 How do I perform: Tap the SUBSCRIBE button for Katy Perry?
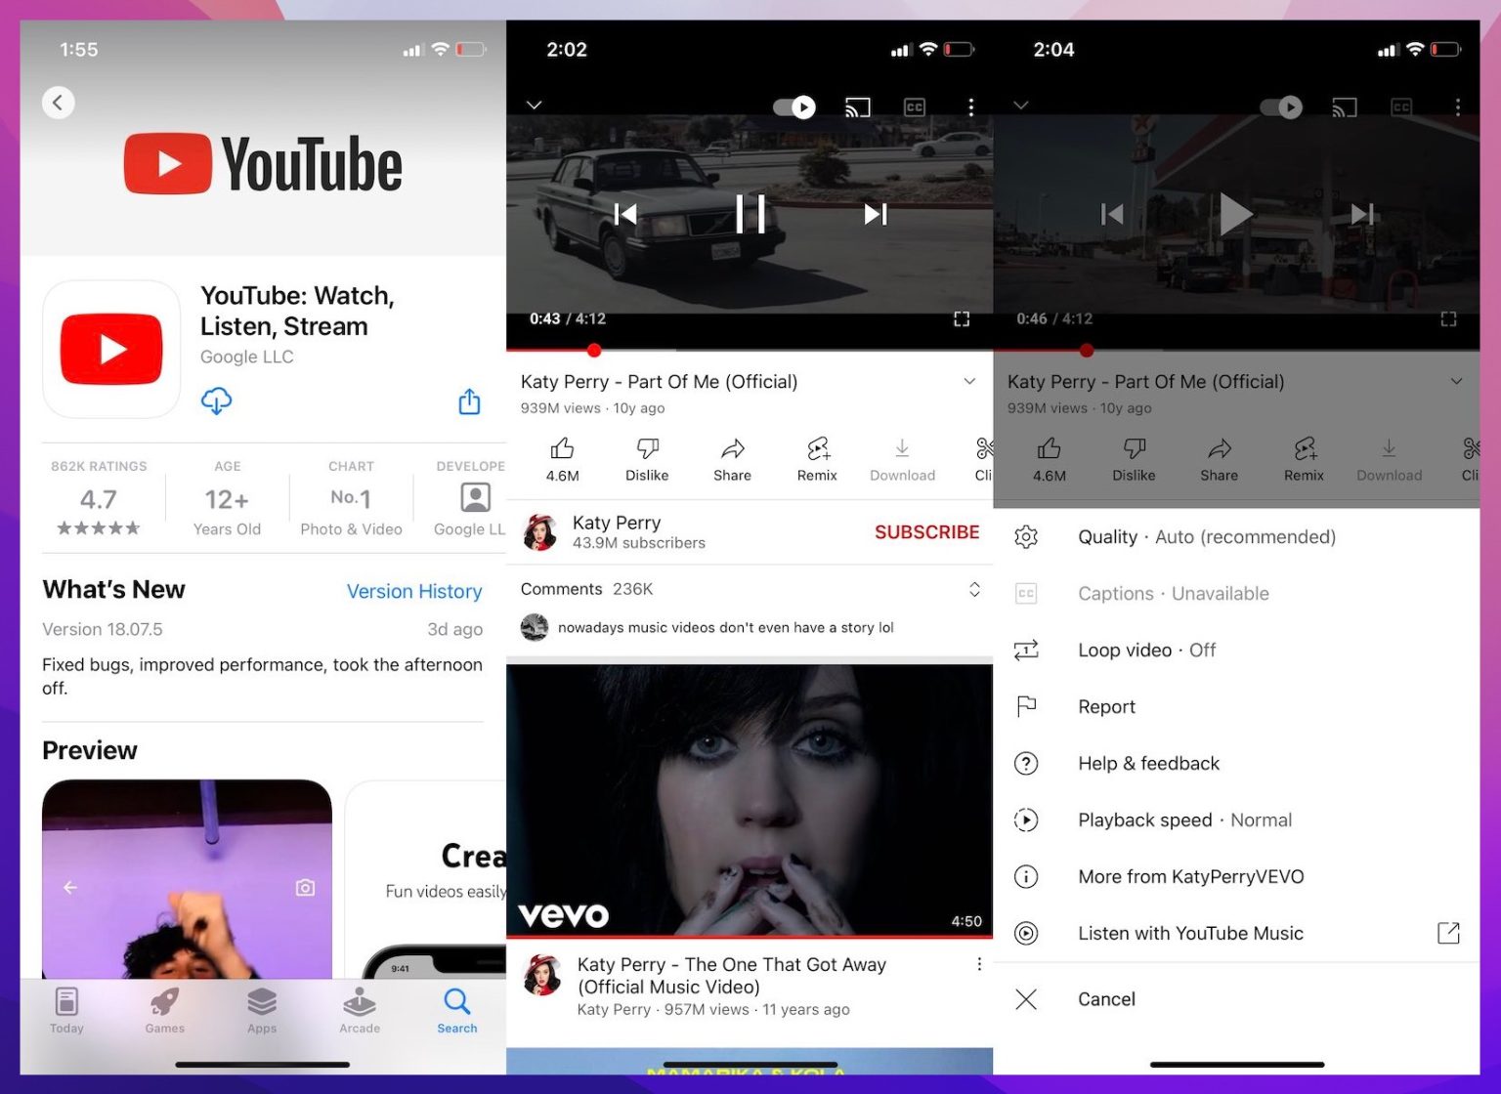(x=925, y=532)
